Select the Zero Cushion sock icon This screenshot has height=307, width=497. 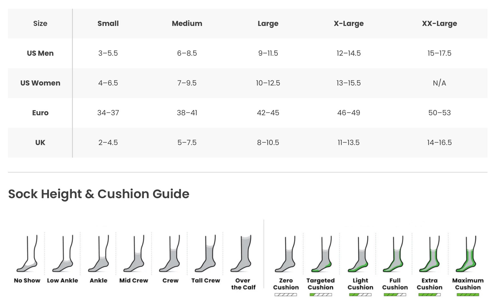286,254
